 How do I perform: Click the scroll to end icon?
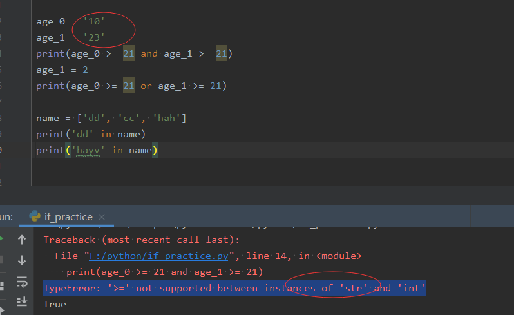[x=22, y=301]
